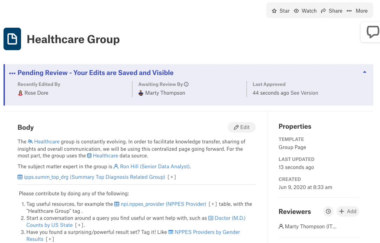Open Ron Hill (Senior Data Analyst) profile
380x243 pixels.
pos(155,167)
